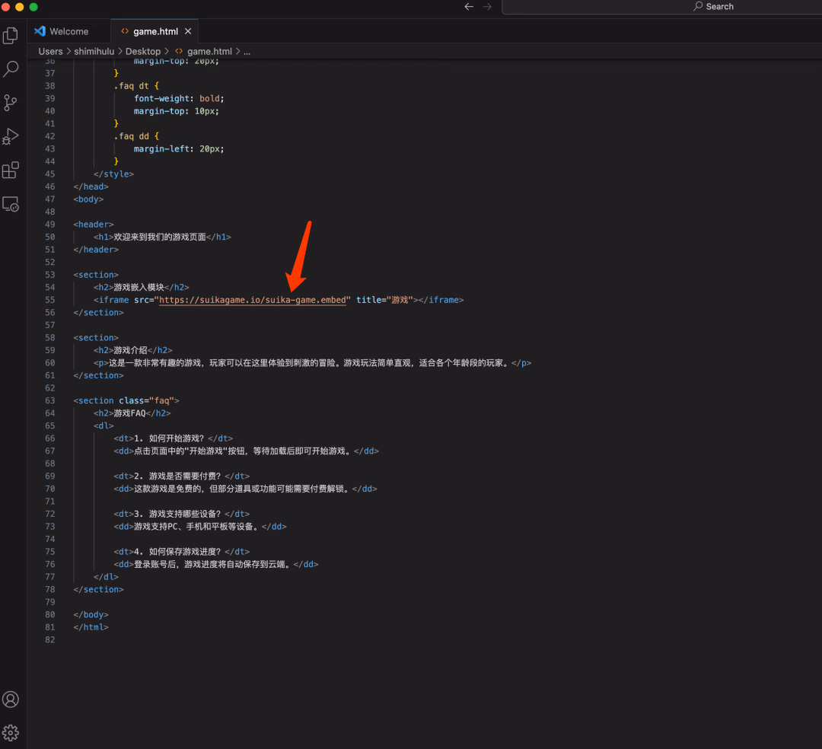Click line number 55 in gutter
The height and width of the screenshot is (749, 822).
click(49, 300)
